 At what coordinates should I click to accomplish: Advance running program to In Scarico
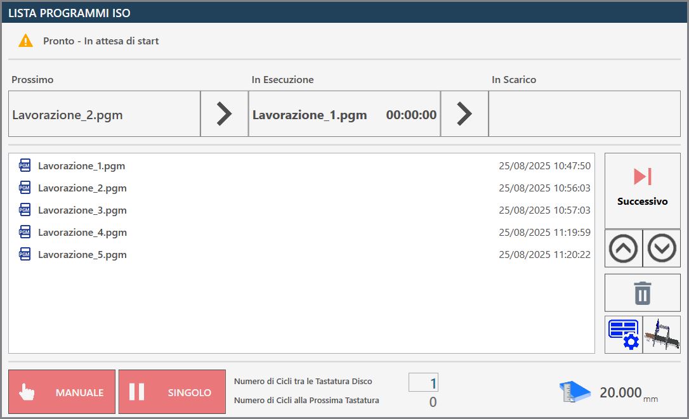pos(464,113)
